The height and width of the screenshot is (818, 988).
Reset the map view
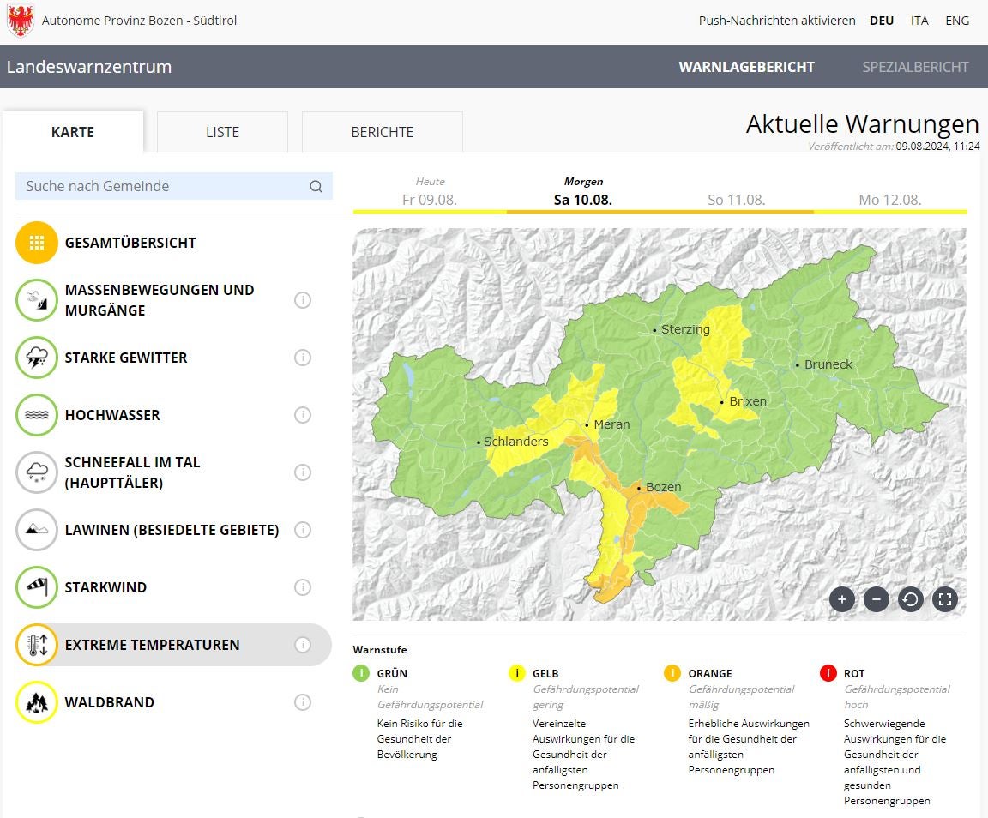910,600
